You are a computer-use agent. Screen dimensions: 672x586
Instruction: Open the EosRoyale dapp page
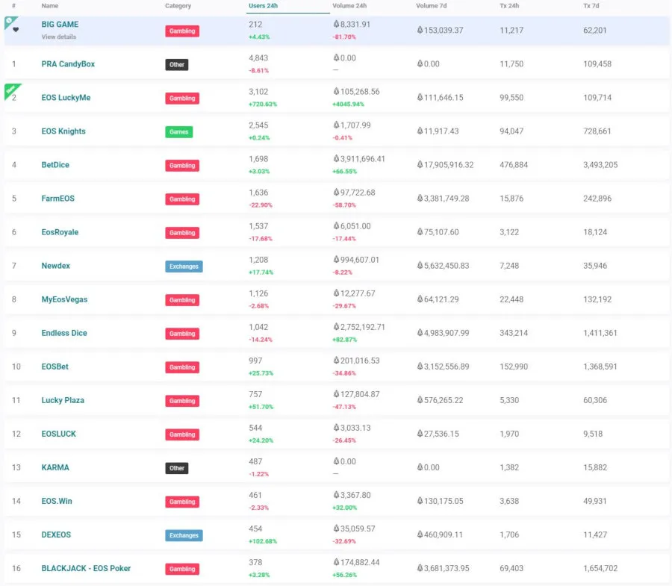(60, 232)
